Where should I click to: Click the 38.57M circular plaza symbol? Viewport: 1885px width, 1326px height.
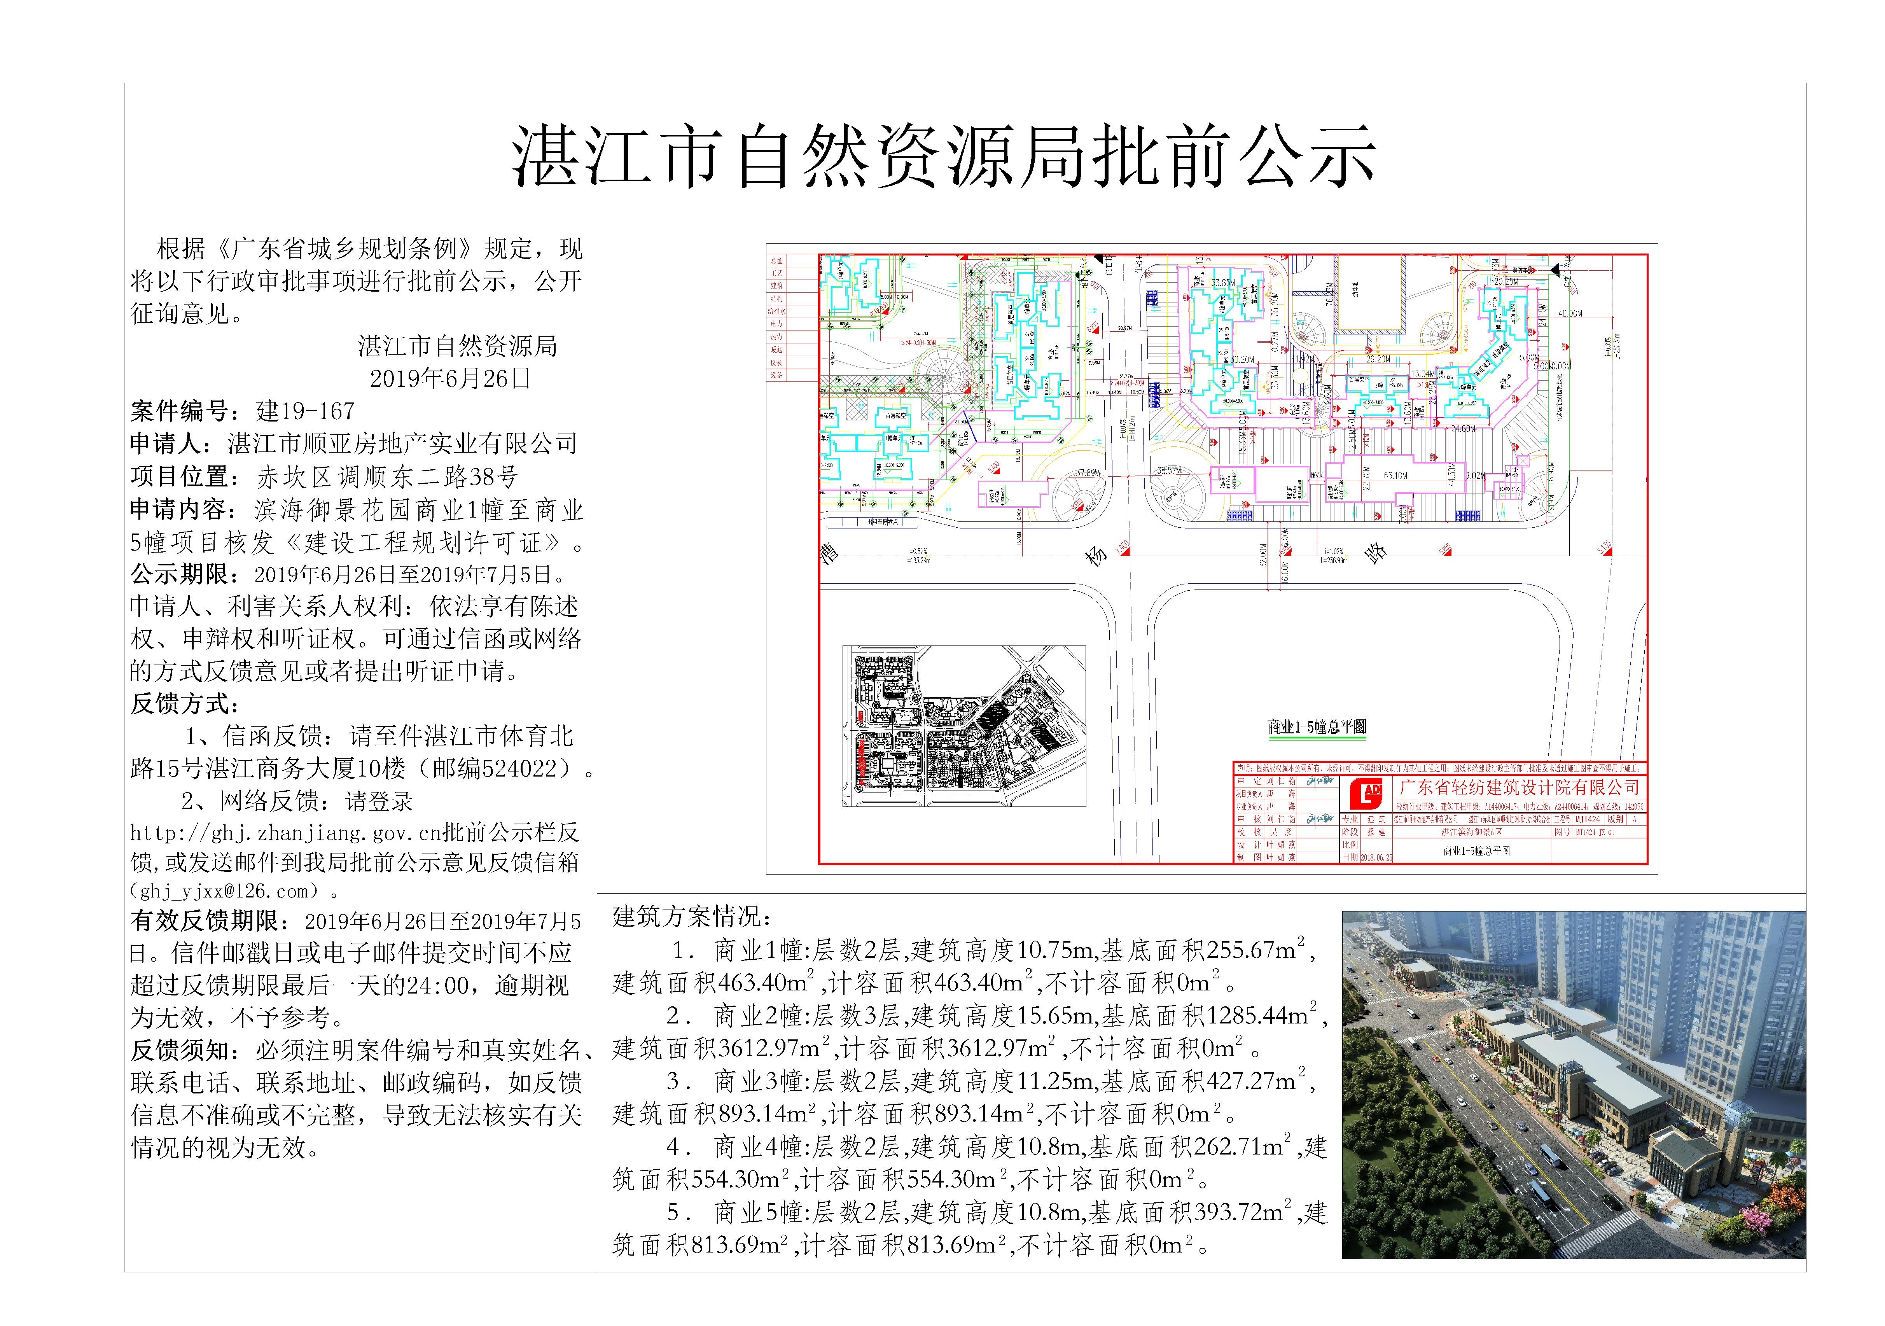[x=1175, y=497]
